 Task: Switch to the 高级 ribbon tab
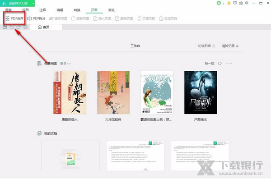[112, 10]
